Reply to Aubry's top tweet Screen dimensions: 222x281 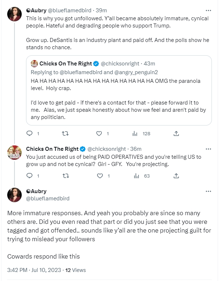30,133
